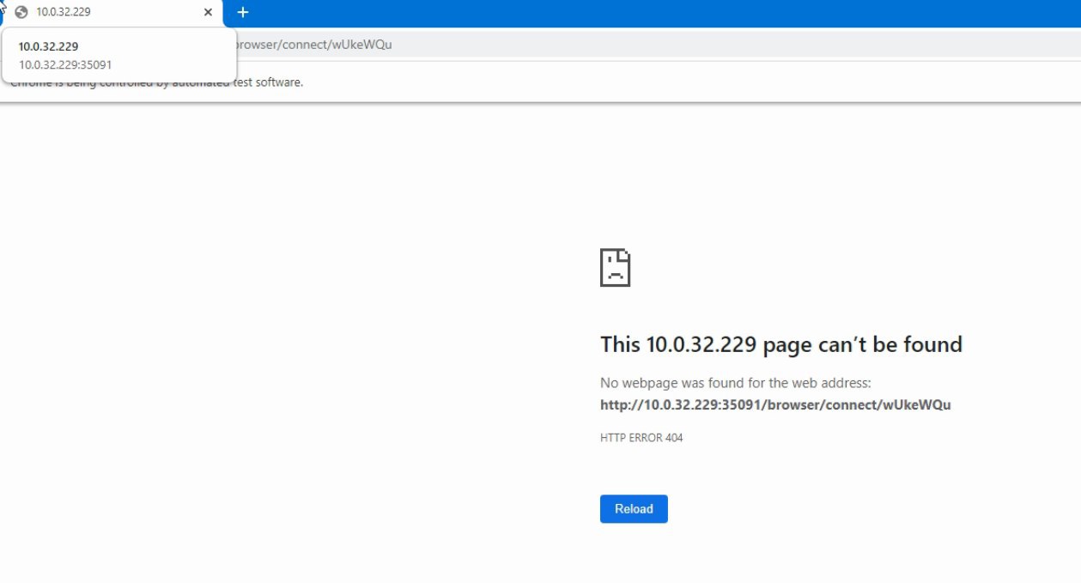Click the globe favicon on the tab
Image resolution: width=1081 pixels, height=583 pixels.
pyautogui.click(x=21, y=12)
